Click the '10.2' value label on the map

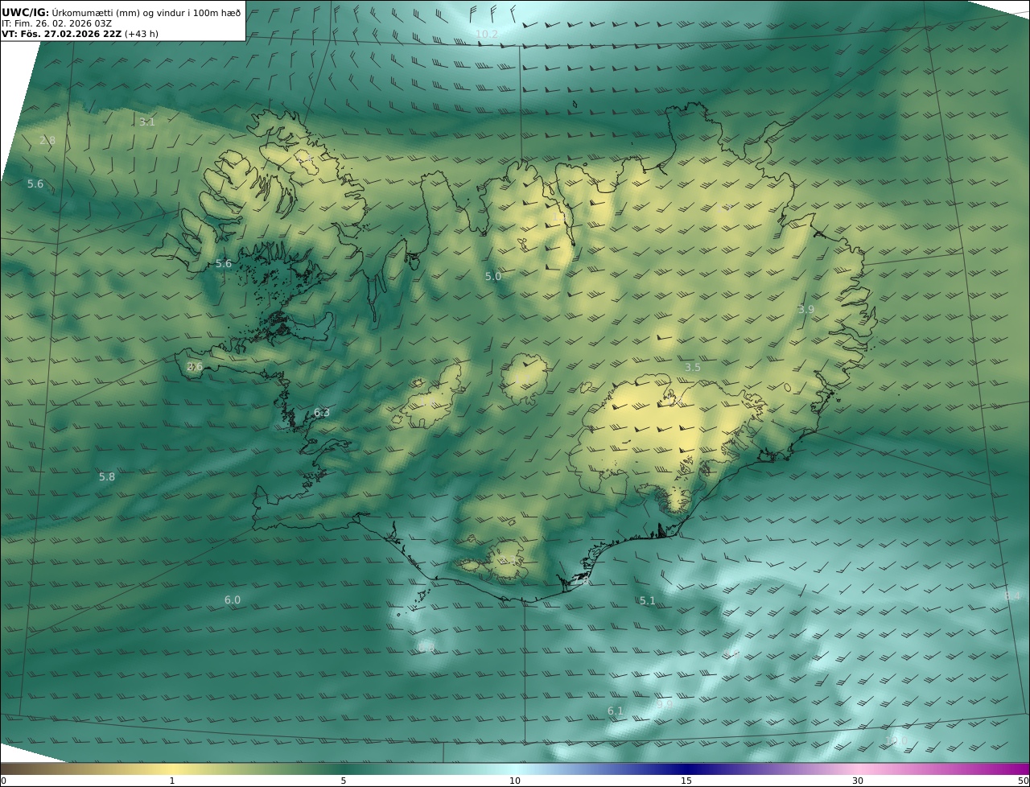tap(487, 34)
